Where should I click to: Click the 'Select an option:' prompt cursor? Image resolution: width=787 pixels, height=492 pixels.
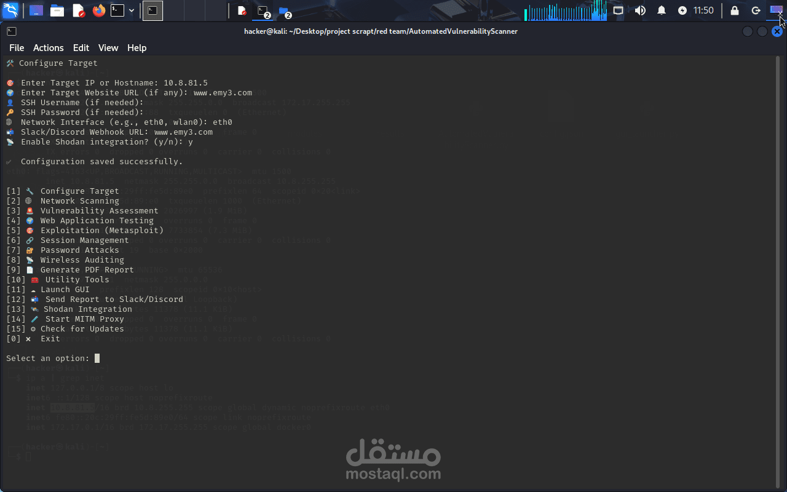(x=97, y=359)
